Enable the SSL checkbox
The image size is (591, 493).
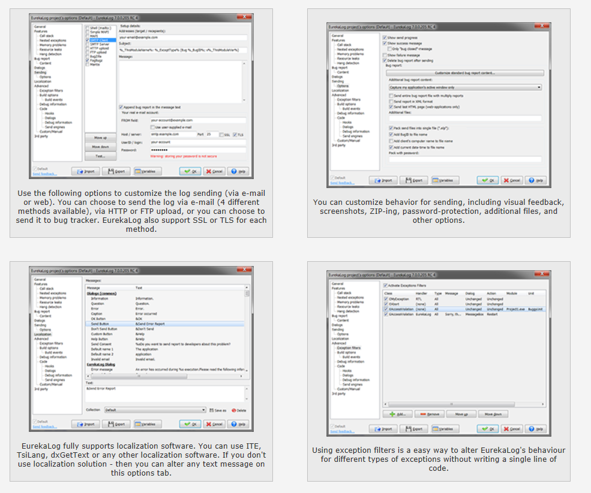click(221, 135)
